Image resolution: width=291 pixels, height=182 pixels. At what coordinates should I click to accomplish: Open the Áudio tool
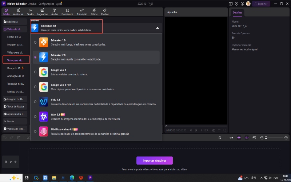(55, 12)
